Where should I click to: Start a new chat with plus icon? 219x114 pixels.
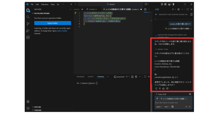pos(173,9)
